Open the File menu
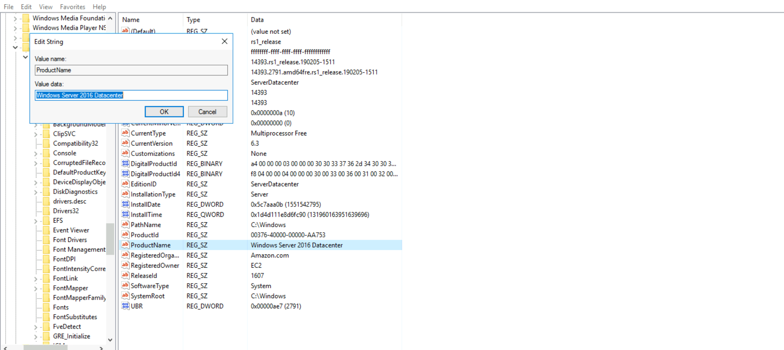The width and height of the screenshot is (784, 350). point(9,7)
